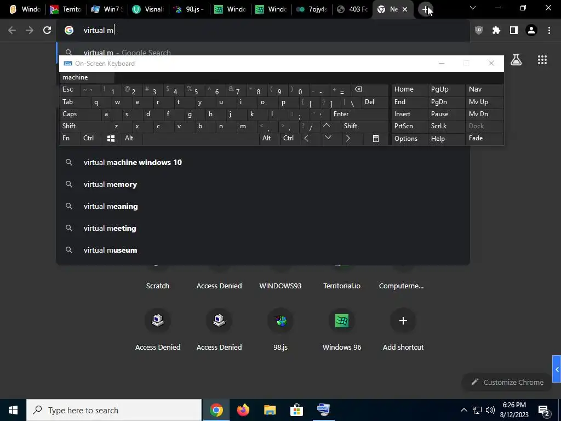Open the Chrome profile avatar icon
The width and height of the screenshot is (561, 421).
pyautogui.click(x=531, y=31)
